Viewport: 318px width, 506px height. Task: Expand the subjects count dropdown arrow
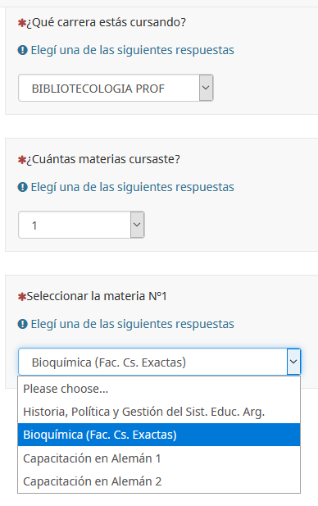pos(137,225)
